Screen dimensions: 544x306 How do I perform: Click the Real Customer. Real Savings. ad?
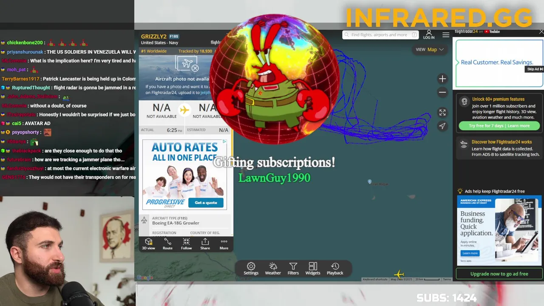click(499, 63)
